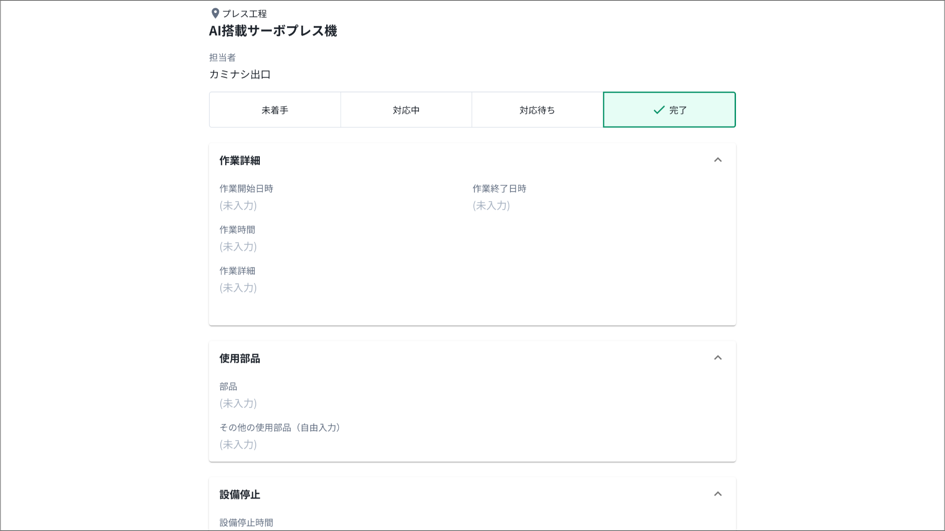Click the 作業開始日時 empty value

pyautogui.click(x=238, y=206)
